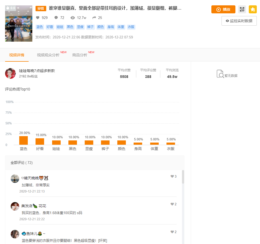
Task: Click the 监控实时数据 button
Action: [239, 21]
